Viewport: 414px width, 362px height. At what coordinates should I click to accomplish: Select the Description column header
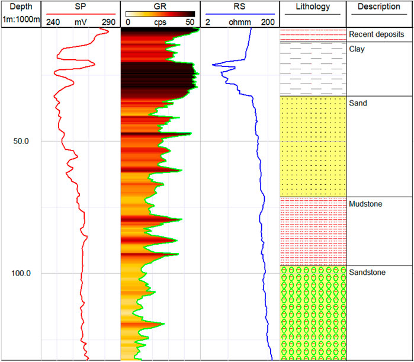pos(379,7)
